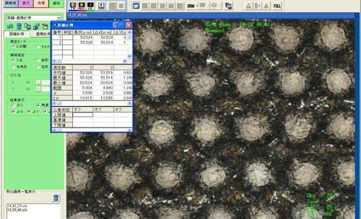Select measurement row 2 length 55.528
This screenshot has width=361, height=219.
pyautogui.click(x=83, y=42)
